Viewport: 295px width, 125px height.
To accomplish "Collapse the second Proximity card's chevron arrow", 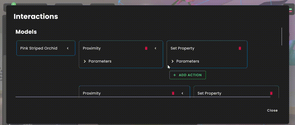I will click(x=182, y=93).
